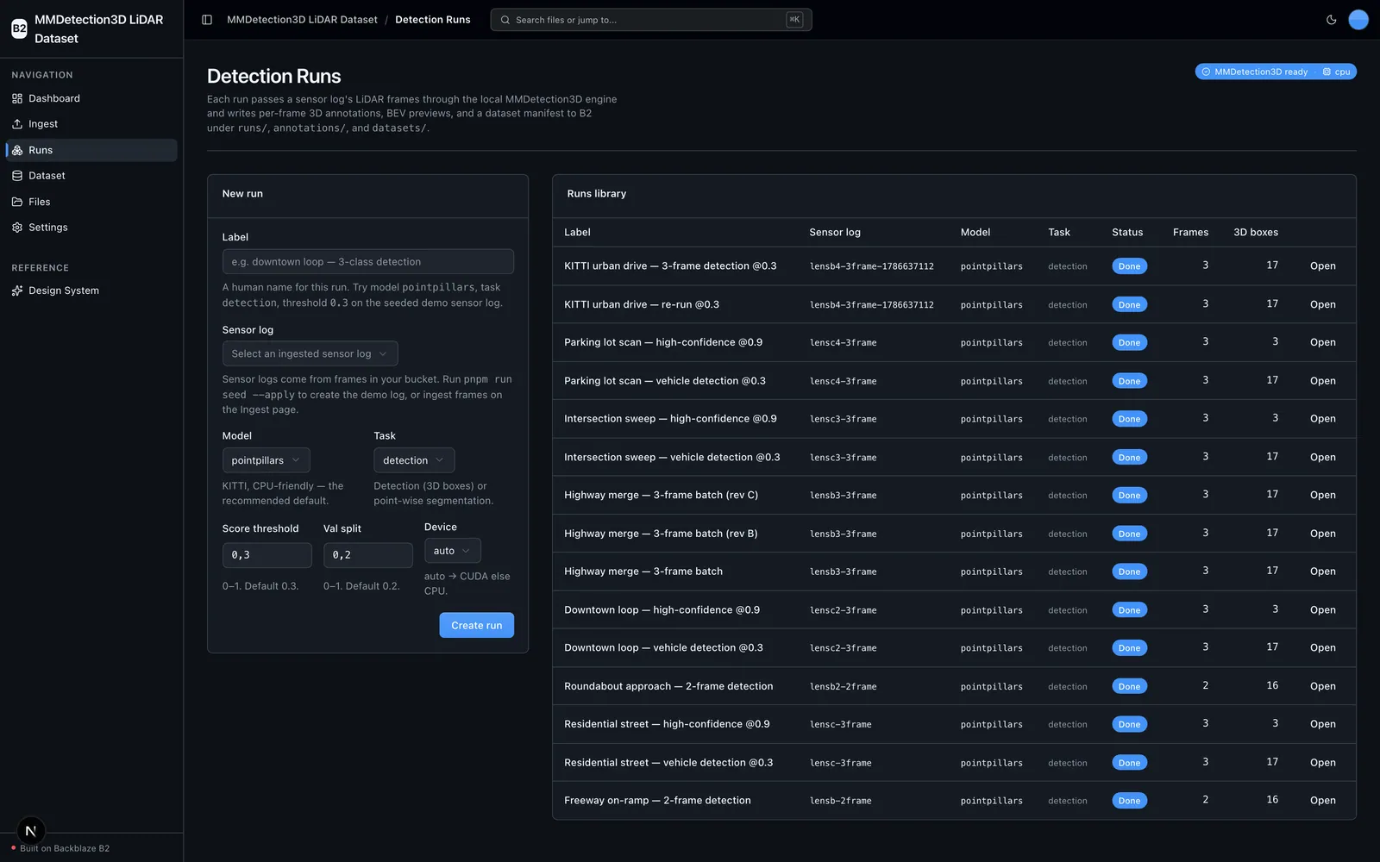The height and width of the screenshot is (862, 1380).
Task: Open Residential street vehicle detection @0.3 run
Action: pyautogui.click(x=1322, y=763)
